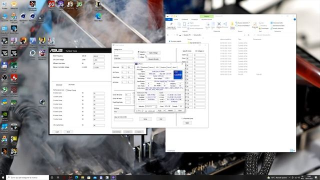Click the blue help icon in Explorer

coord(294,19)
